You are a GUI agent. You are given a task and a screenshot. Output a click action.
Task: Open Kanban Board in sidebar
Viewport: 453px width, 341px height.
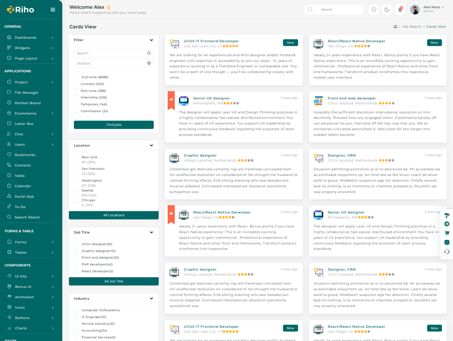pos(27,103)
